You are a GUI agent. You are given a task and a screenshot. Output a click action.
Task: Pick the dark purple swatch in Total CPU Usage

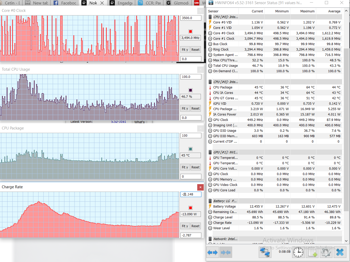191,90
